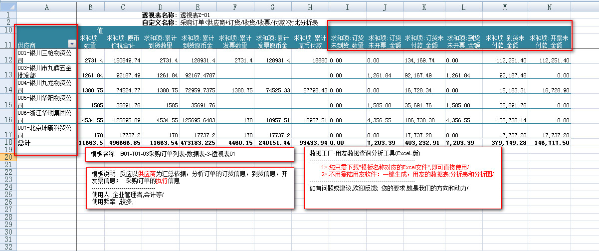Viewport: 599px width, 251px height.
Task: Click the 模板名称 text box
Action: (190, 154)
